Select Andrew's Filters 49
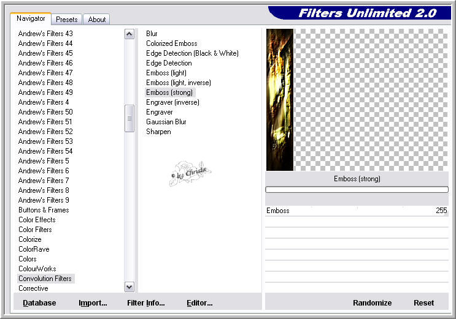 45,92
